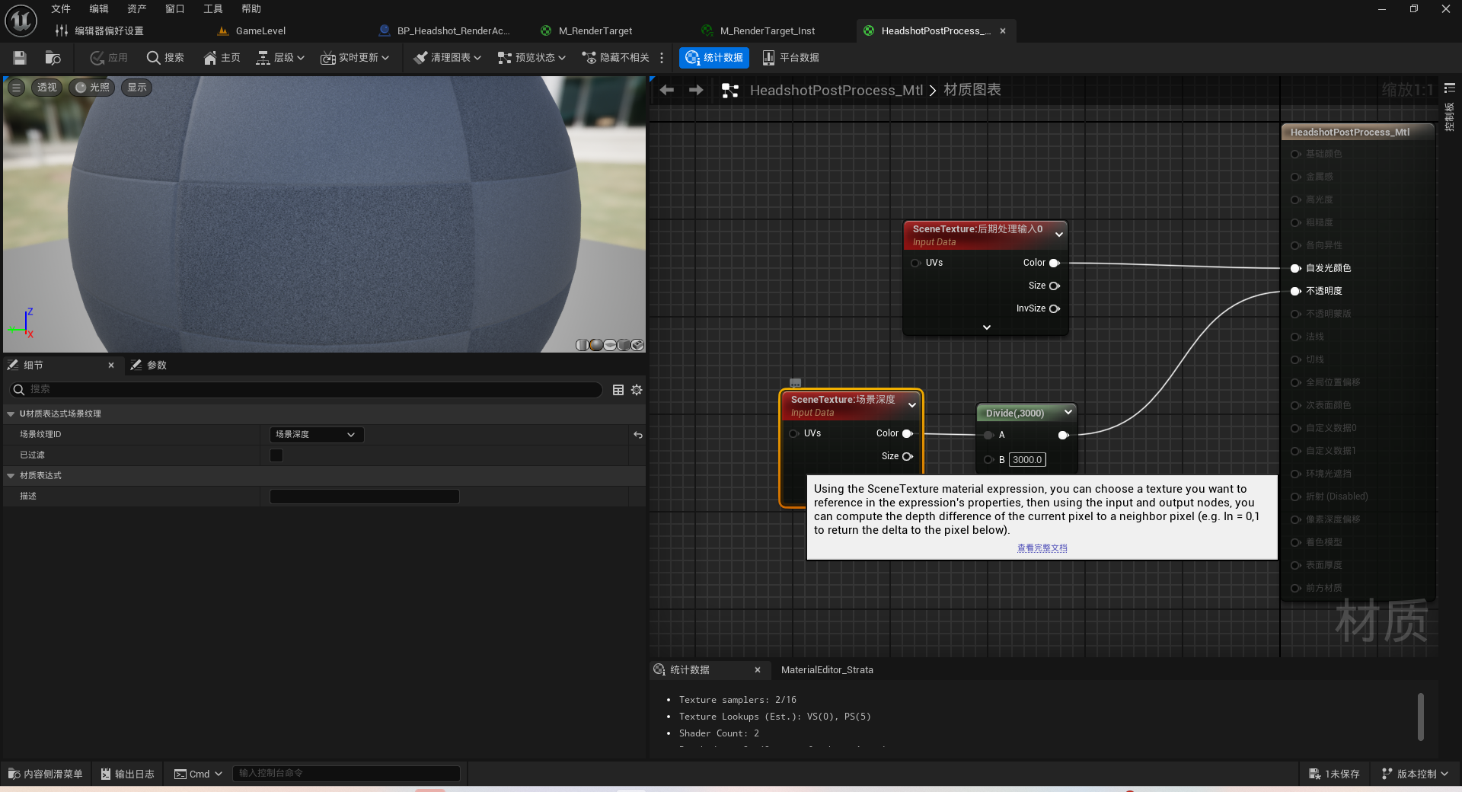This screenshot has height=792, width=1462.
Task: Click the 搜索 search toolbar button
Action: pyautogui.click(x=165, y=58)
